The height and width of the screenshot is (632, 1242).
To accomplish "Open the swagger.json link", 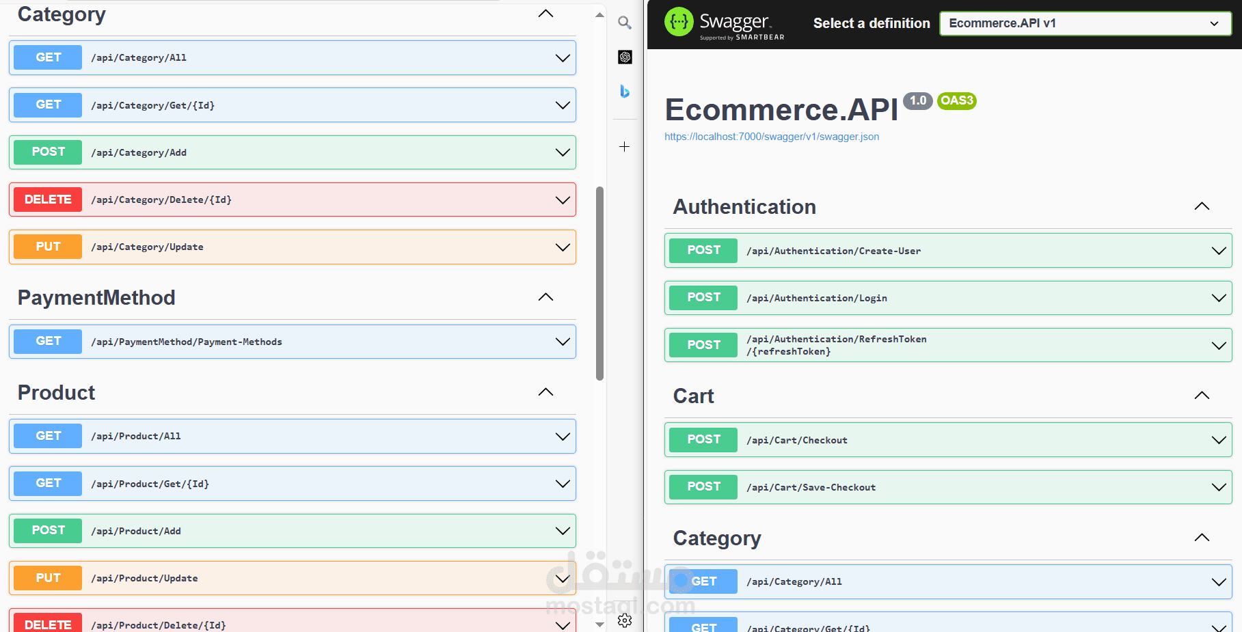I will coord(772,137).
